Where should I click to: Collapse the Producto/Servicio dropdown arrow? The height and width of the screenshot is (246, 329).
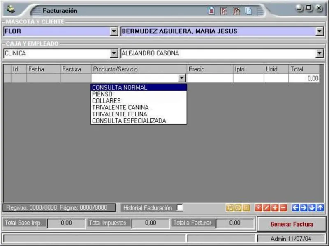182,78
